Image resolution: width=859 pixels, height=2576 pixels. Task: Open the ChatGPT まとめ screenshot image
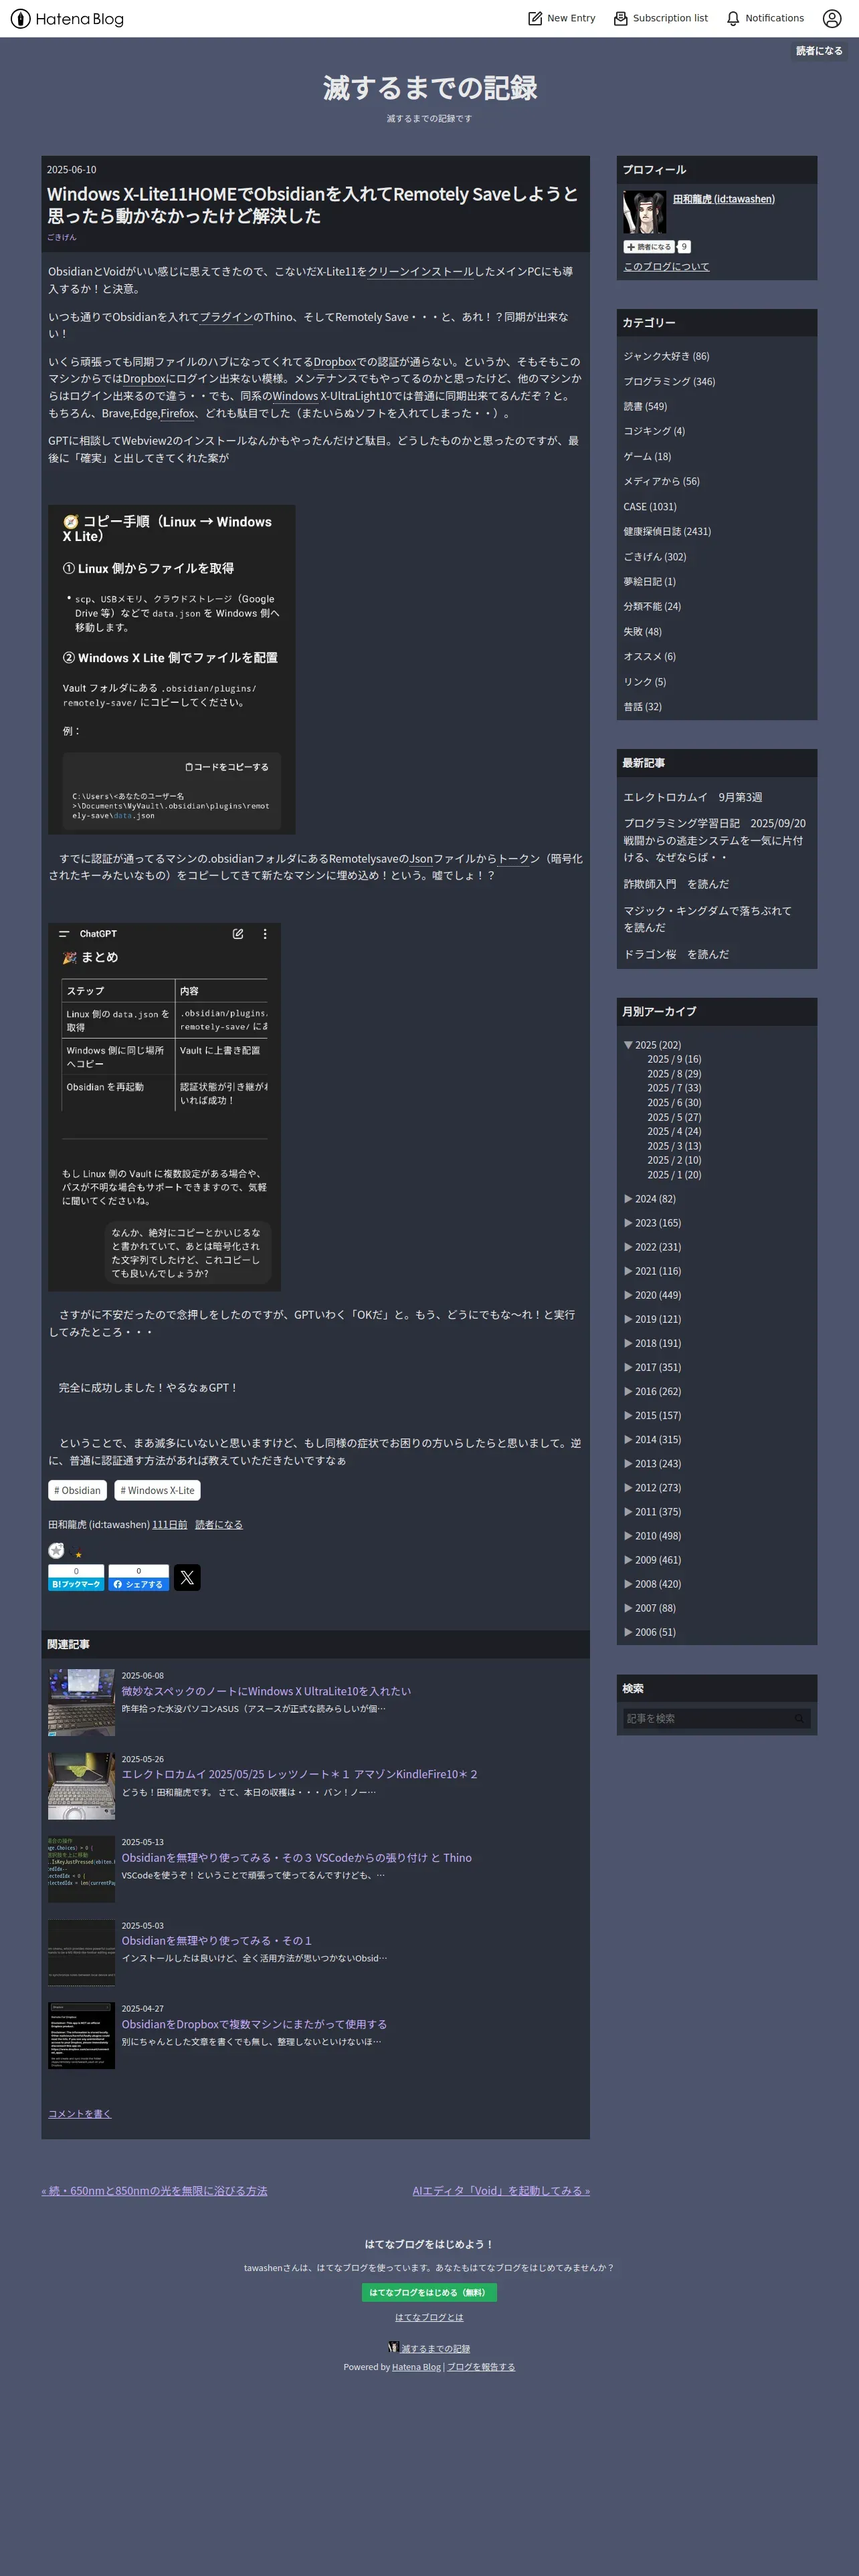(164, 1107)
